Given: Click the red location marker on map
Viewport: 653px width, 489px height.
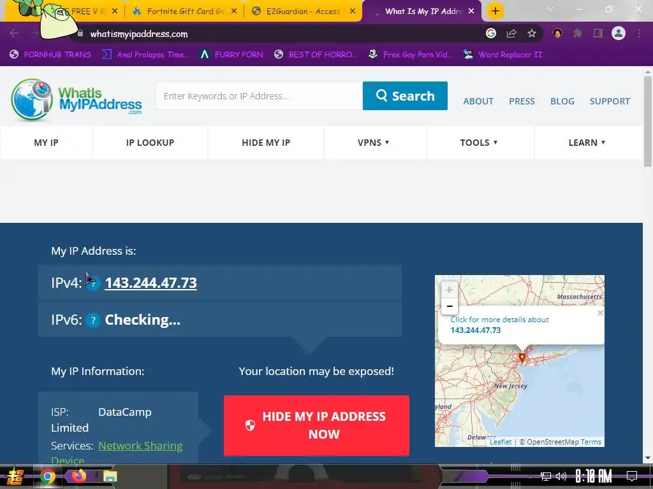Looking at the screenshot, I should pos(522,358).
